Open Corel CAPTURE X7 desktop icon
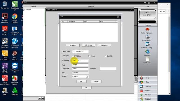 pyautogui.click(x=5, y=55)
